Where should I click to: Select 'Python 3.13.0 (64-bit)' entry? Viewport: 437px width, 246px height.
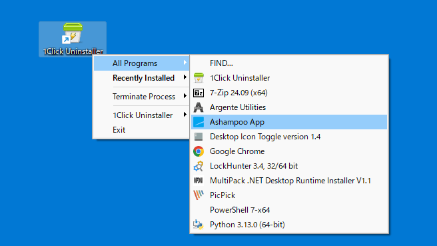[289, 225]
